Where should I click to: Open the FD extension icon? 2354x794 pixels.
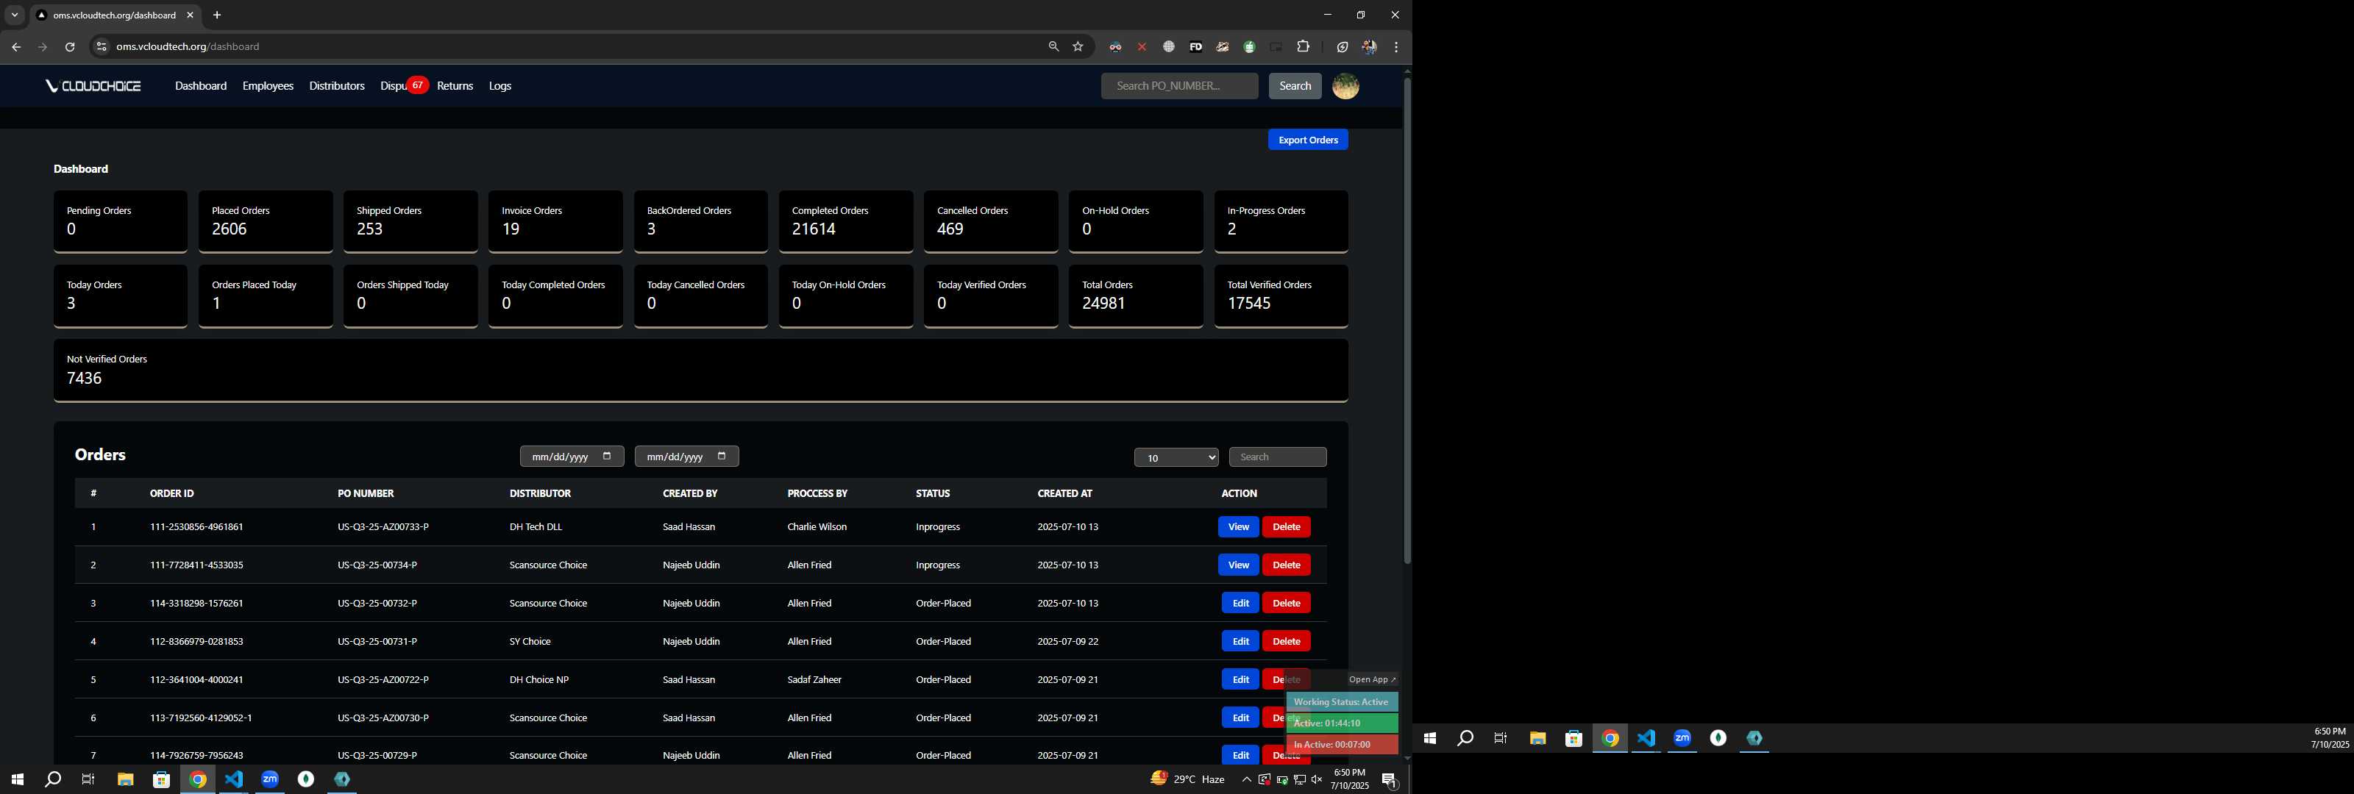[x=1195, y=46]
